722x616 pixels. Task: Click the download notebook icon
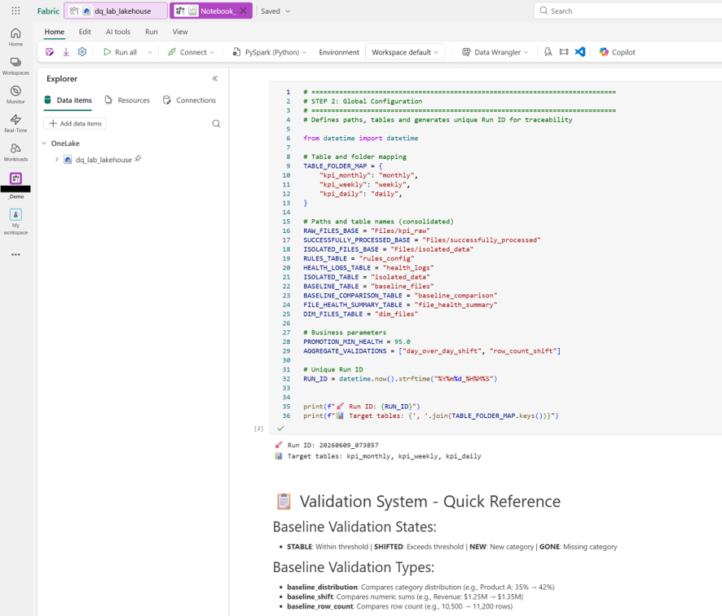pos(66,52)
